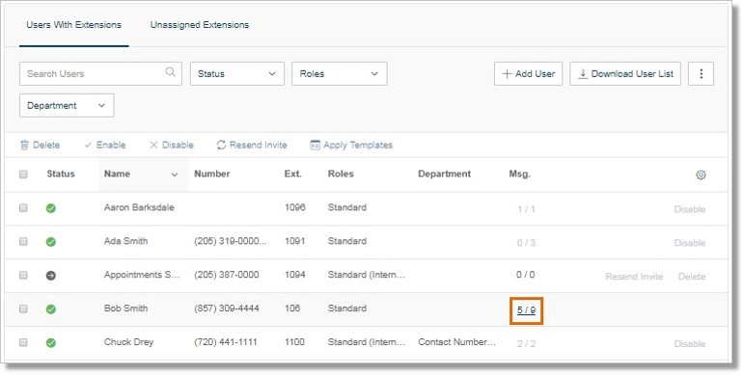This screenshot has height=375, width=744.
Task: Switch to Unassigned Extensions tab
Action: tap(200, 25)
